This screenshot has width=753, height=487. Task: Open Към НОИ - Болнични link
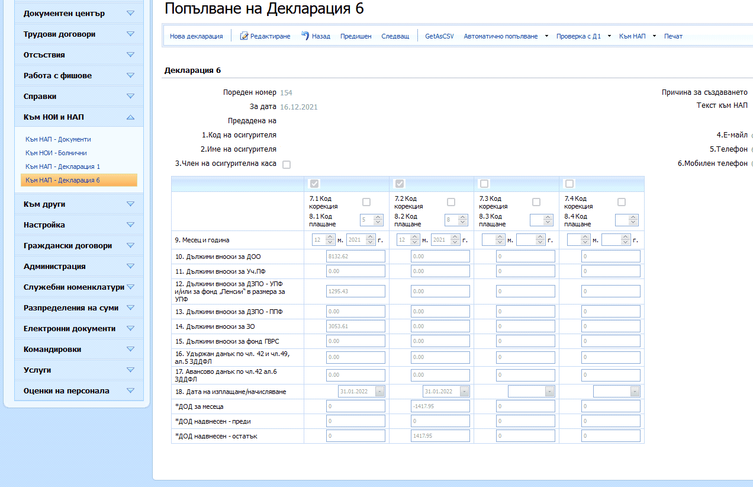click(56, 153)
